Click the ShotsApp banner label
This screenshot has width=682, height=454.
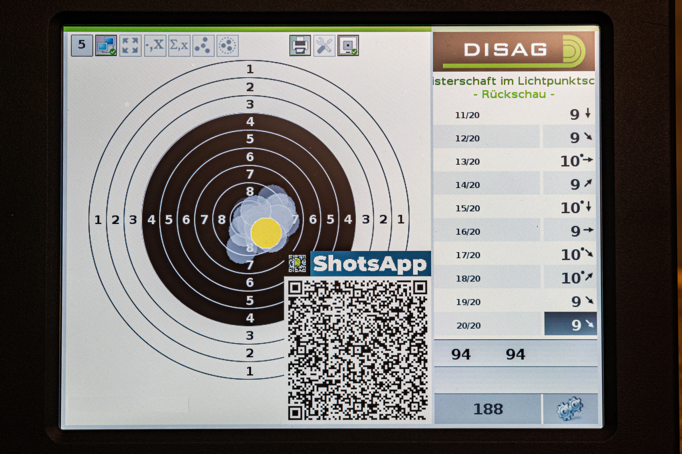[370, 264]
